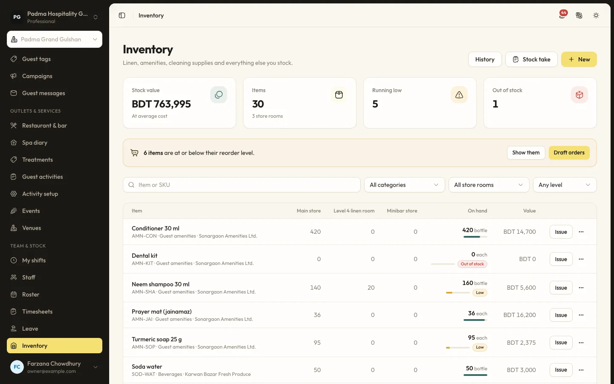Navigate to Spa diary
The height and width of the screenshot is (384, 614).
[55, 143]
